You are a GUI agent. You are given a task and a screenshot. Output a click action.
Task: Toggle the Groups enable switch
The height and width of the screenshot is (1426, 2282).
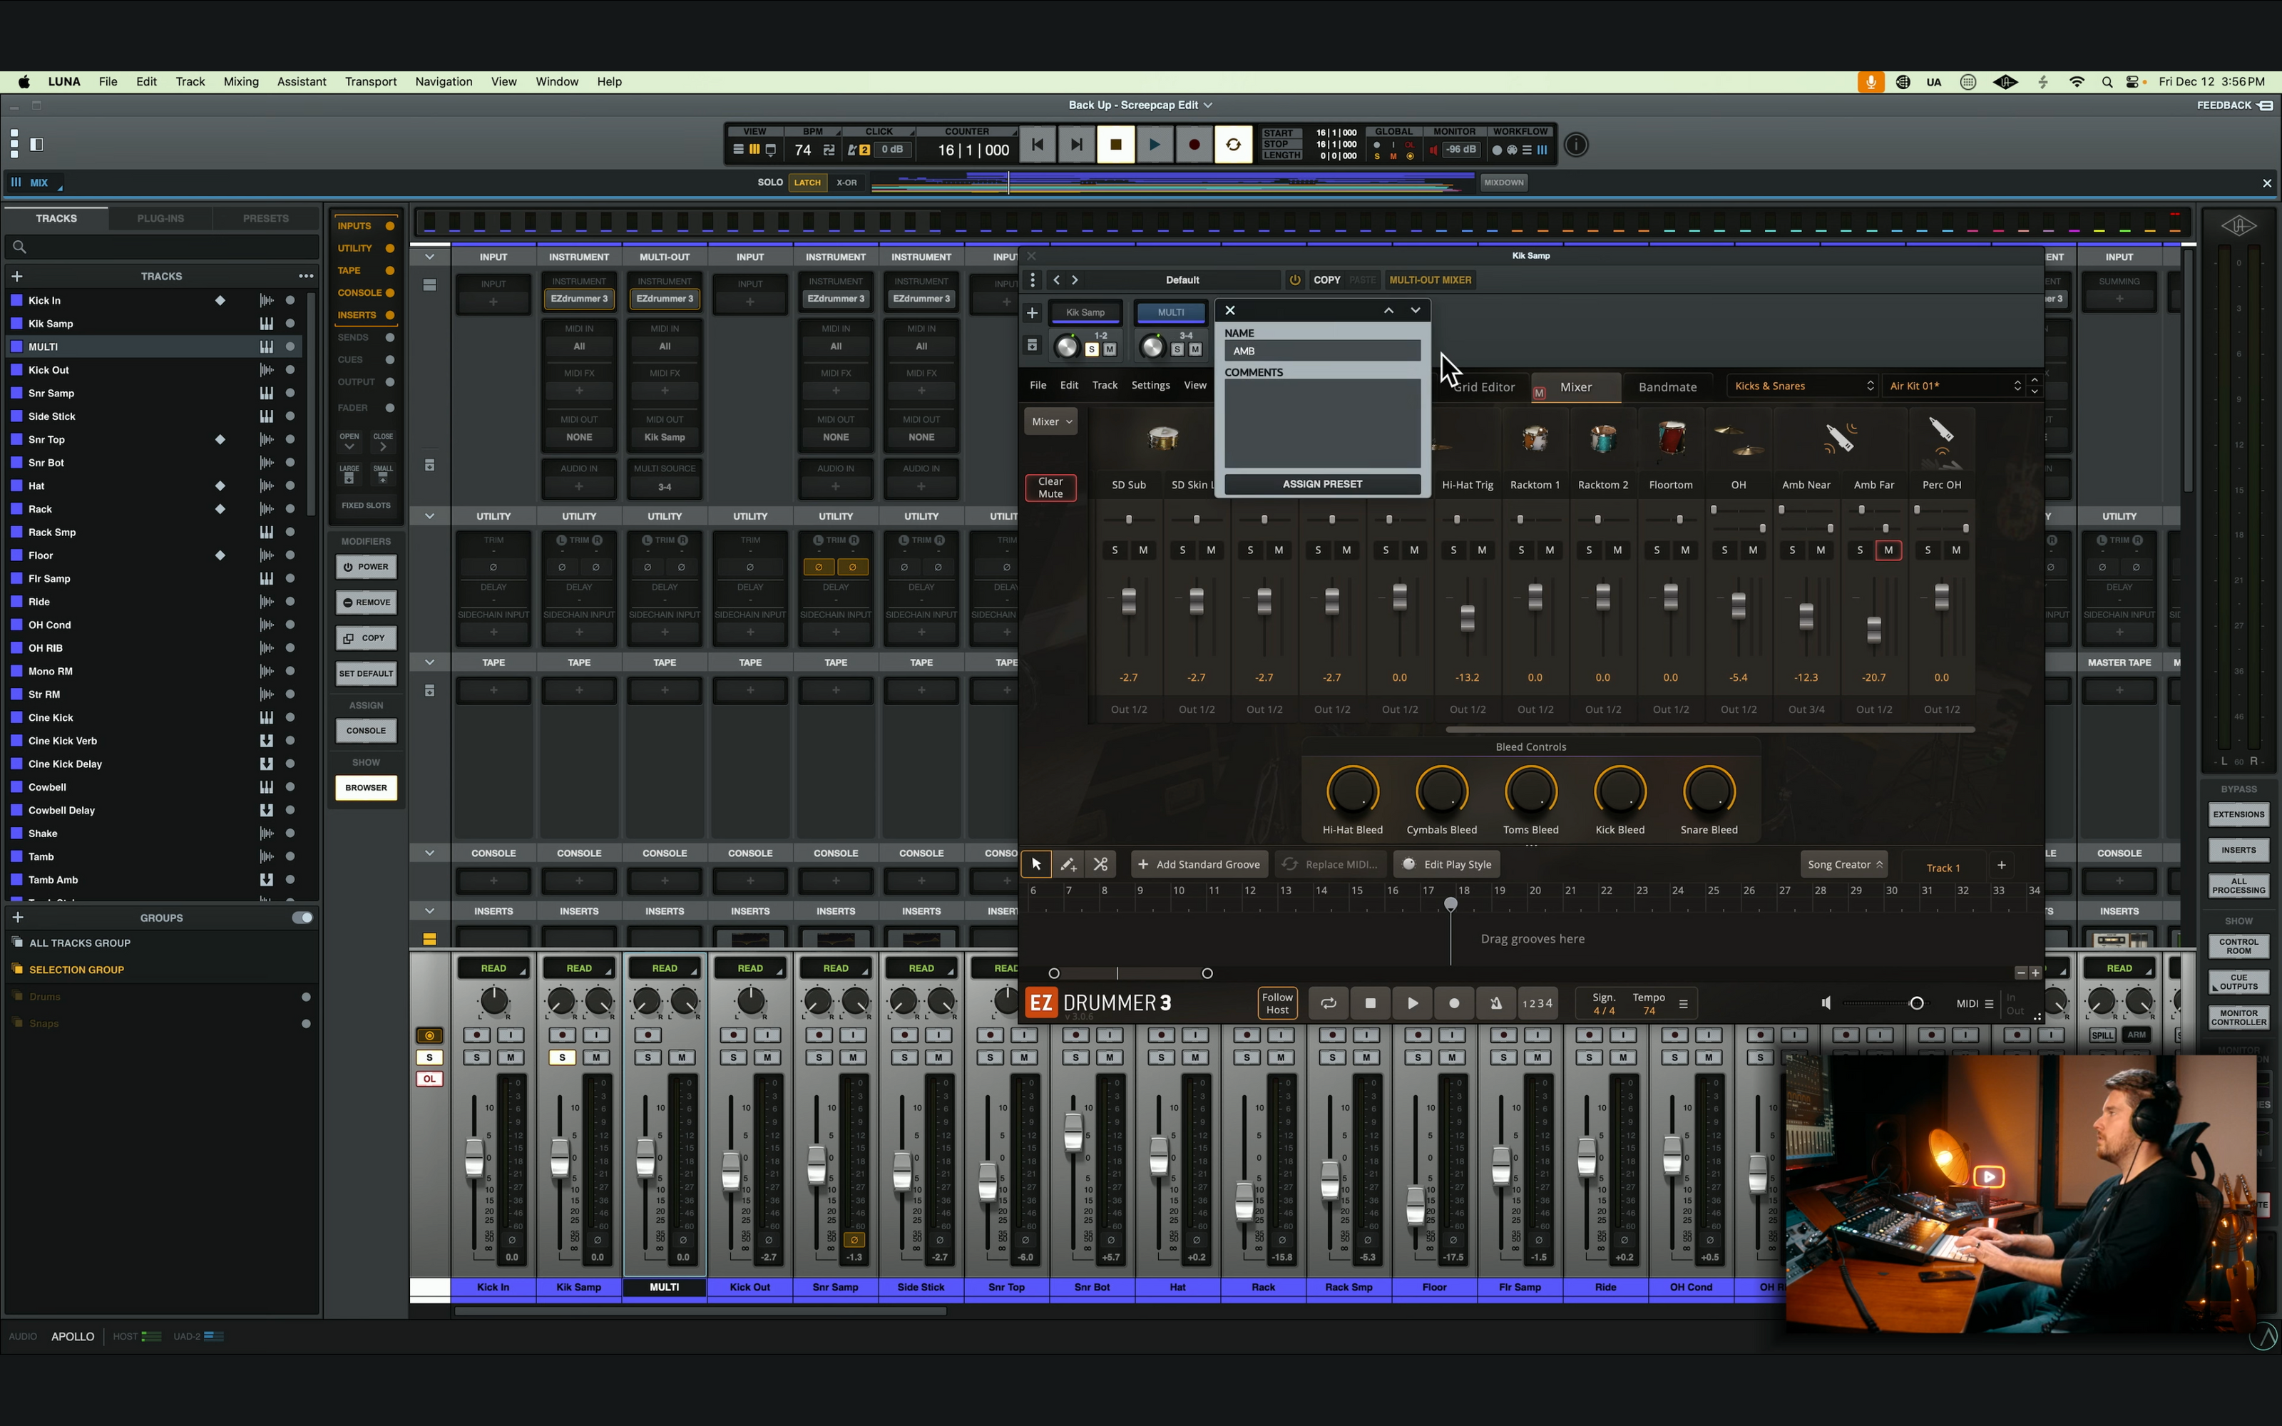pyautogui.click(x=302, y=918)
